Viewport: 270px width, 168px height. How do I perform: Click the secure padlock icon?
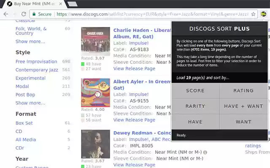34,14
